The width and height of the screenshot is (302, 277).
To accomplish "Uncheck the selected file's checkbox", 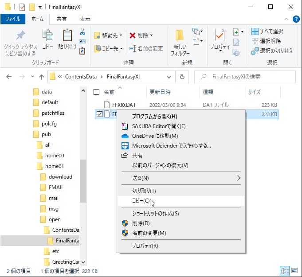I will (99, 114).
